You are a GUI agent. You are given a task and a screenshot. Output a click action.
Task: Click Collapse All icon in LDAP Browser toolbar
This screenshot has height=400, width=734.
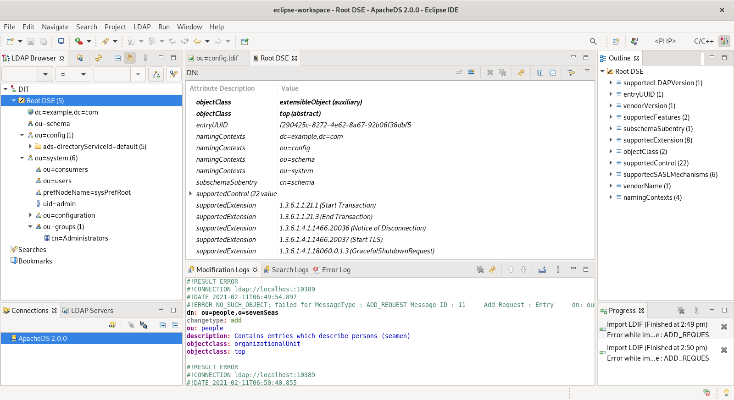click(x=118, y=58)
